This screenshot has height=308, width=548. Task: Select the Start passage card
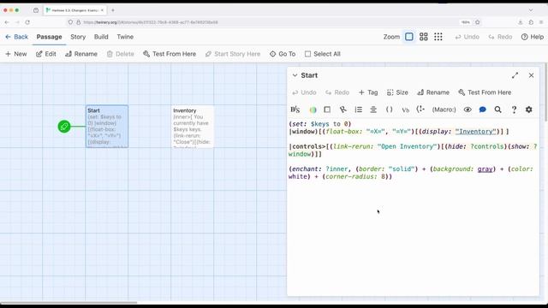pyautogui.click(x=107, y=127)
